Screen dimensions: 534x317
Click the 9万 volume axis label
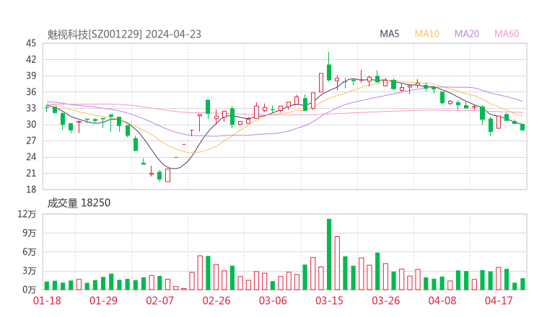pos(30,233)
